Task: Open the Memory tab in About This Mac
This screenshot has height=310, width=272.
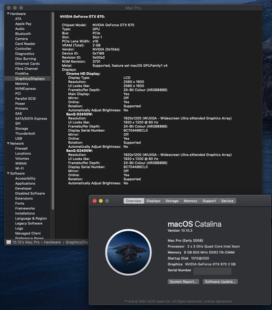Action: coord(190,201)
